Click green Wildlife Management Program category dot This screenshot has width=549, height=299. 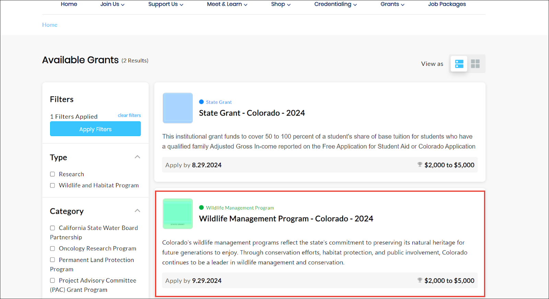[201, 207]
